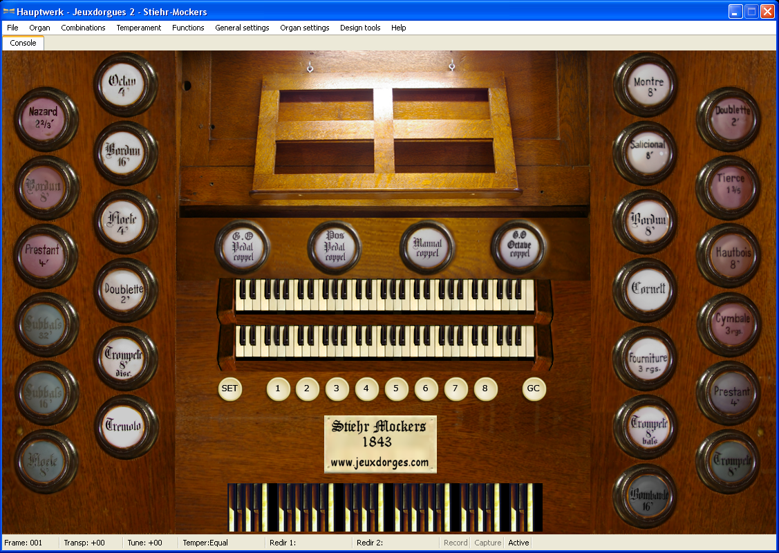Click the Temper:Equal status field
Image resolution: width=779 pixels, height=553 pixels.
point(222,543)
